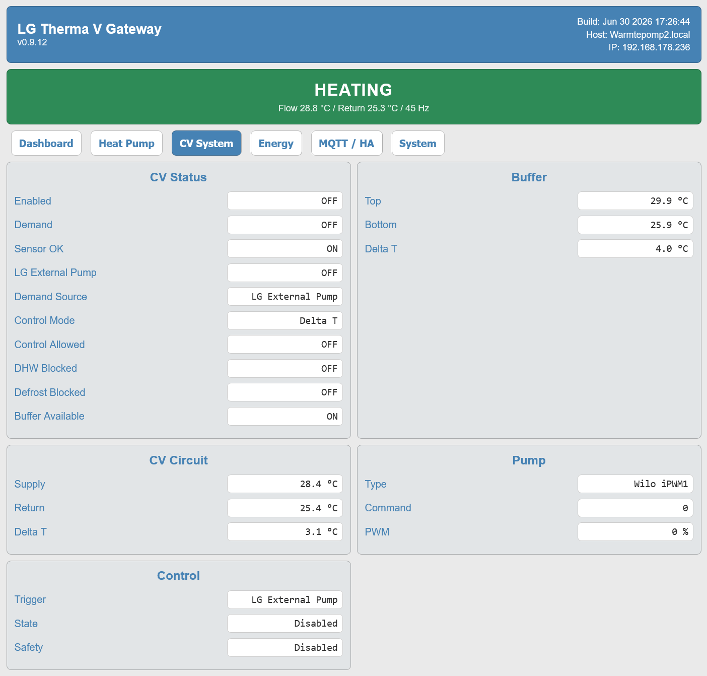Click the Buffer Delta T 4.0 °C value
The width and height of the screenshot is (707, 676).
click(x=635, y=249)
